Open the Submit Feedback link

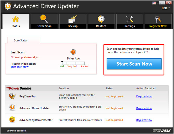16,131
